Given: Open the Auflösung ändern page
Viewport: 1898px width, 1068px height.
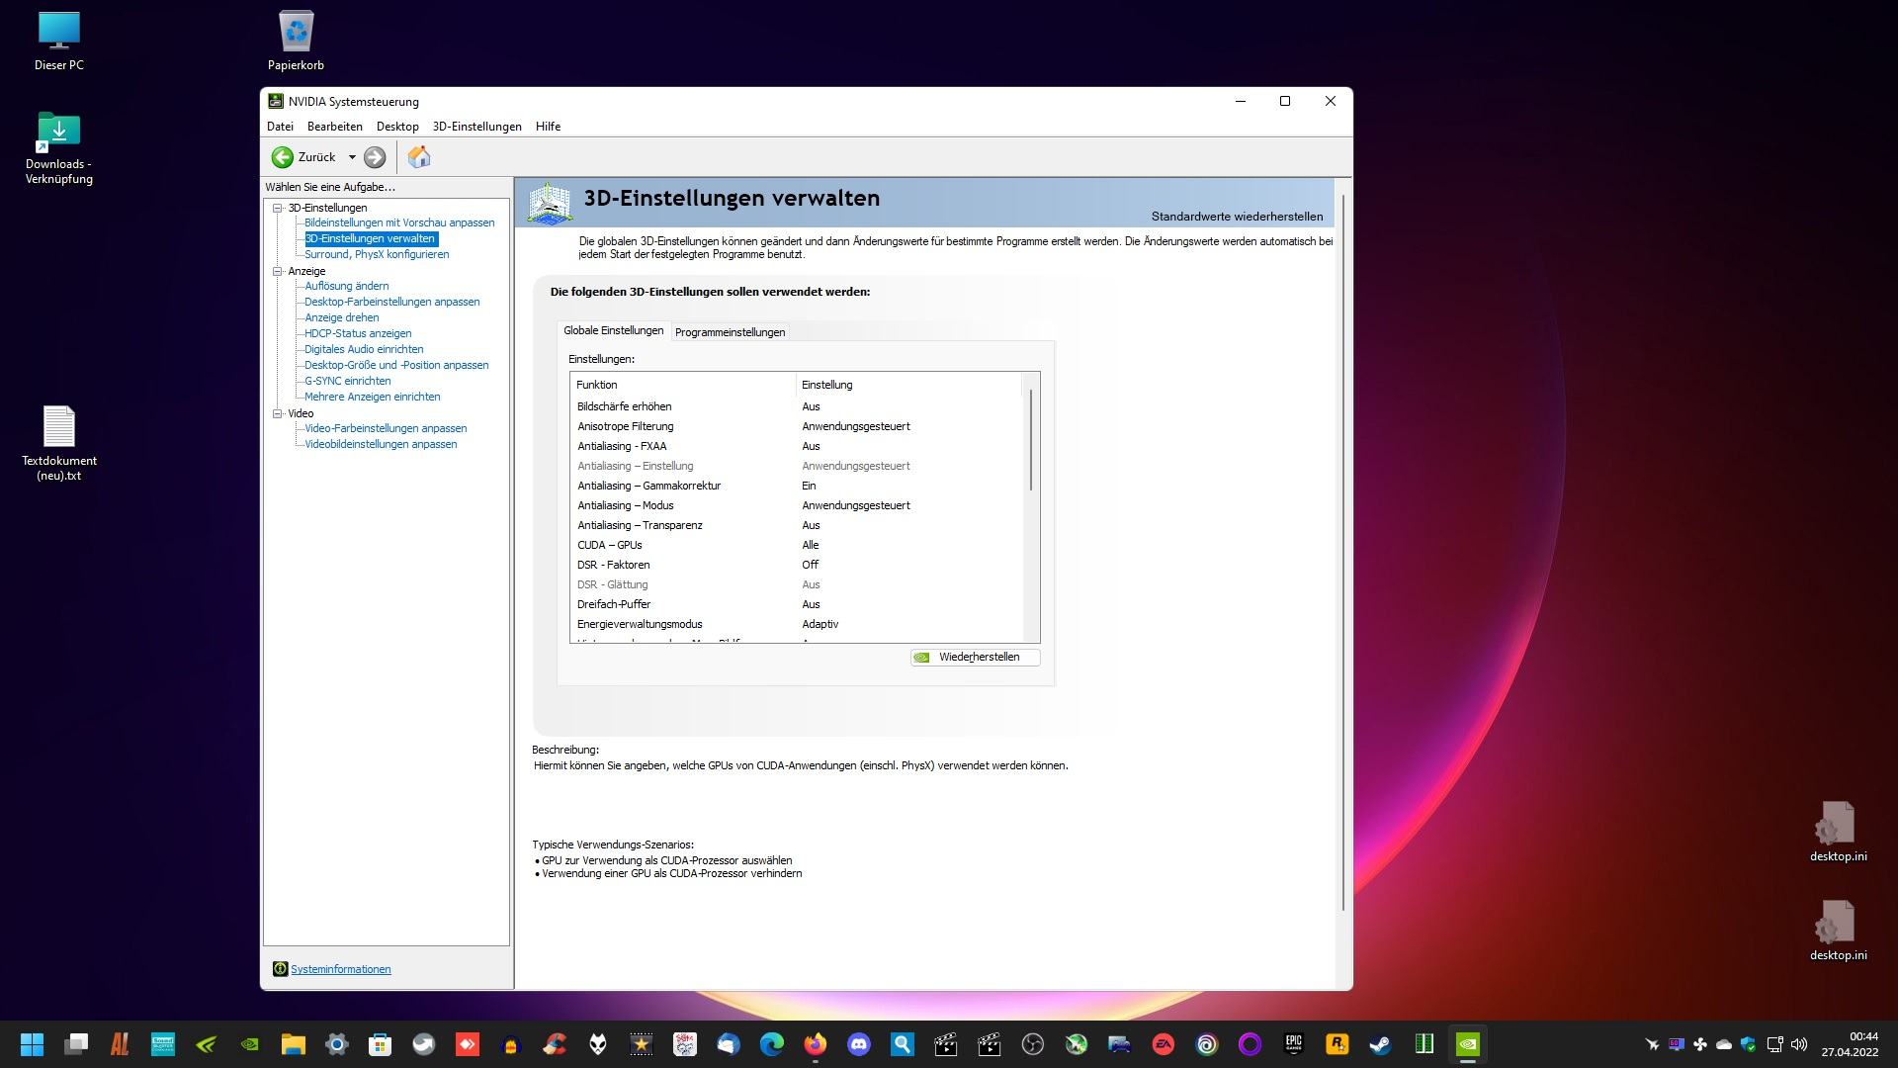Looking at the screenshot, I should [346, 286].
